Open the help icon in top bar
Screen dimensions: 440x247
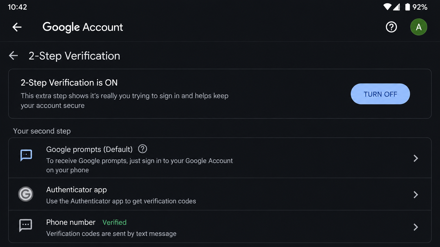point(391,27)
